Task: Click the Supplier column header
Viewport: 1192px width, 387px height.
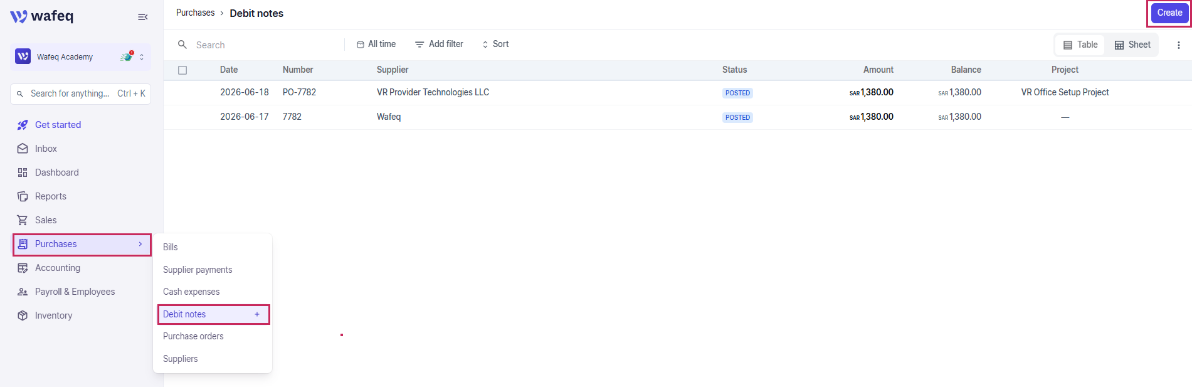Action: click(x=393, y=70)
